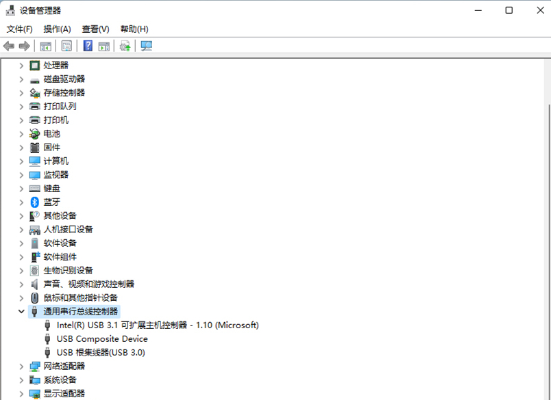
Task: Open the 操作(A) menu
Action: click(57, 29)
